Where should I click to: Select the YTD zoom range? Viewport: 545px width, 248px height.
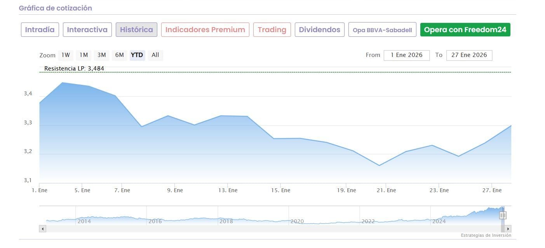point(137,55)
